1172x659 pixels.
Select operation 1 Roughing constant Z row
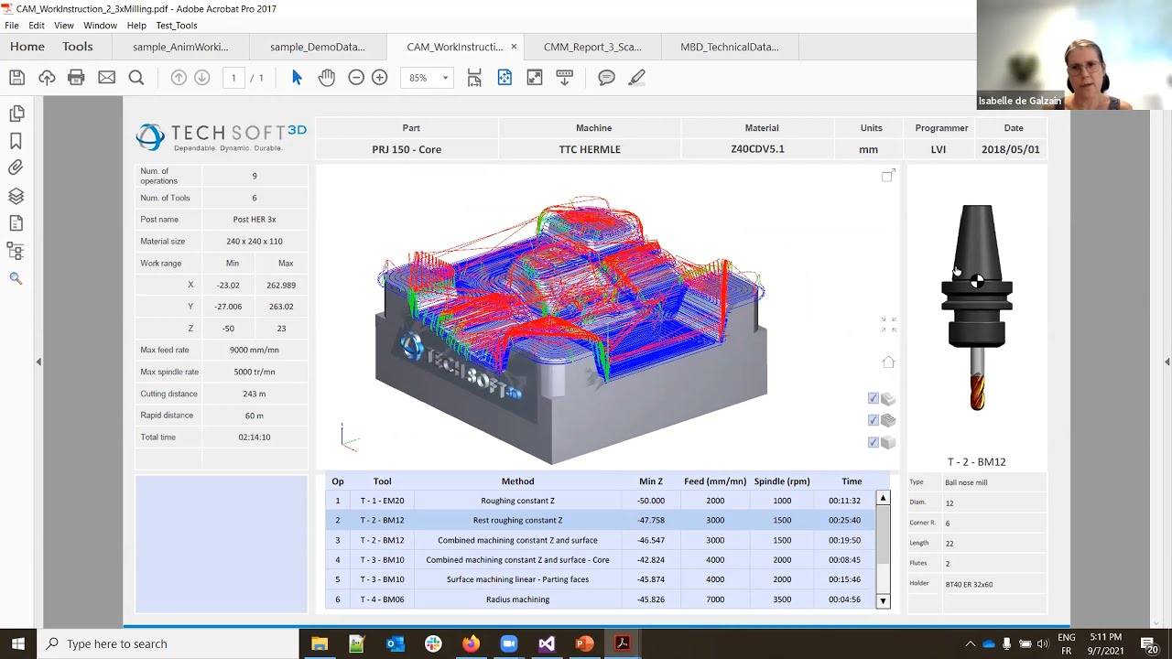[600, 501]
